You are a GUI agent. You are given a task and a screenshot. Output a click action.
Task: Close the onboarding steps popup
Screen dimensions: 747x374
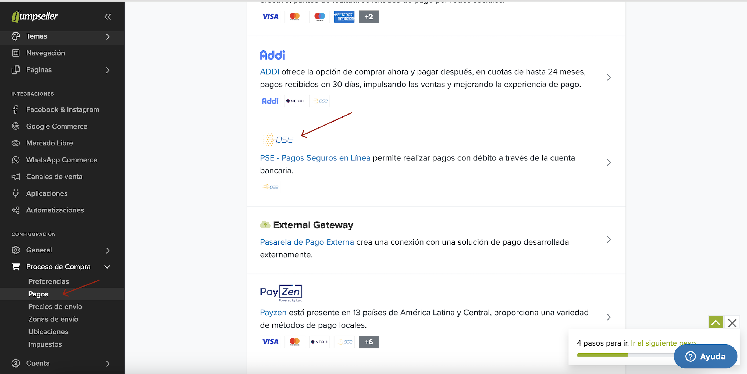click(732, 323)
